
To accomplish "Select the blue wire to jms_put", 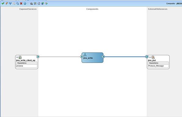I will (x=125, y=57).
